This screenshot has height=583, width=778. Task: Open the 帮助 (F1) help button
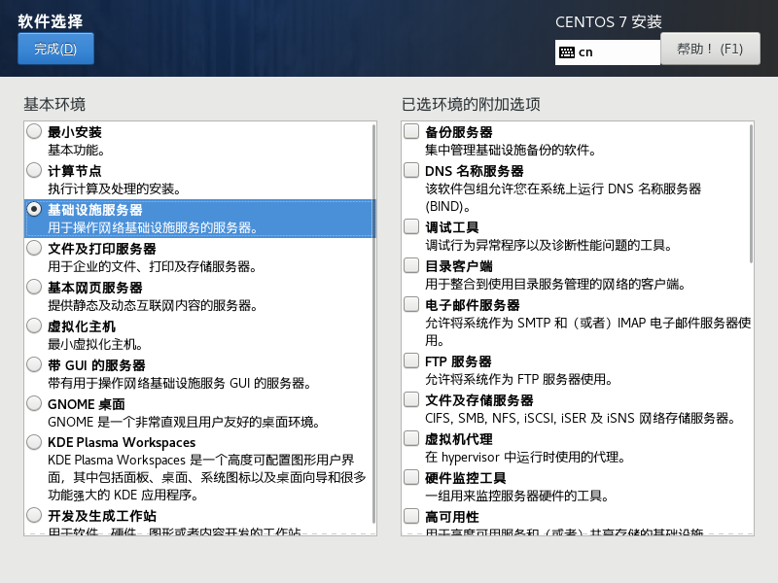tap(709, 49)
